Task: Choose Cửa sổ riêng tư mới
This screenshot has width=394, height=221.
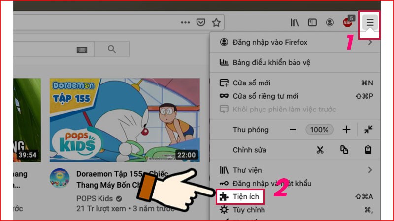Action: [x=295, y=96]
